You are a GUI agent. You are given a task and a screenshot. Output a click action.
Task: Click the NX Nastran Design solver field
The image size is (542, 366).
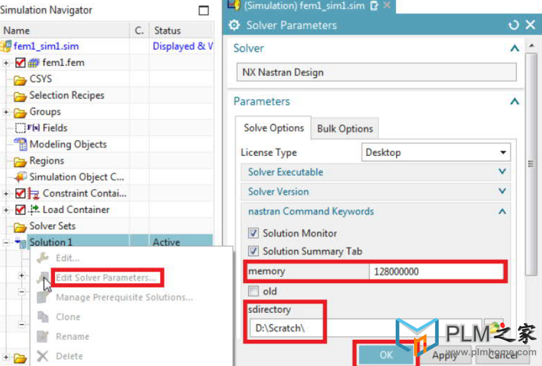tap(377, 72)
